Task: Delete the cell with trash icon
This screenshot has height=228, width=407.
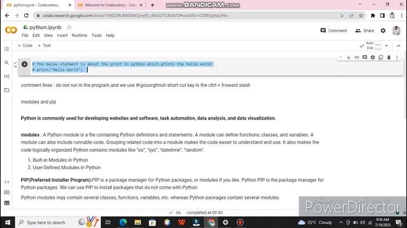Action: pos(389,58)
